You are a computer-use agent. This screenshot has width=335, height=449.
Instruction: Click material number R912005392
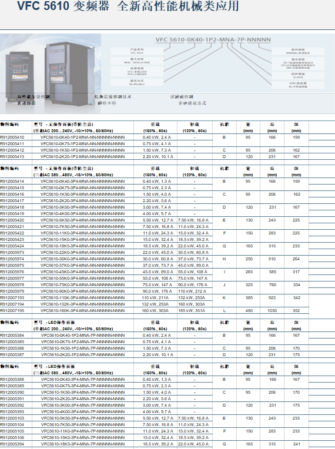12,406
